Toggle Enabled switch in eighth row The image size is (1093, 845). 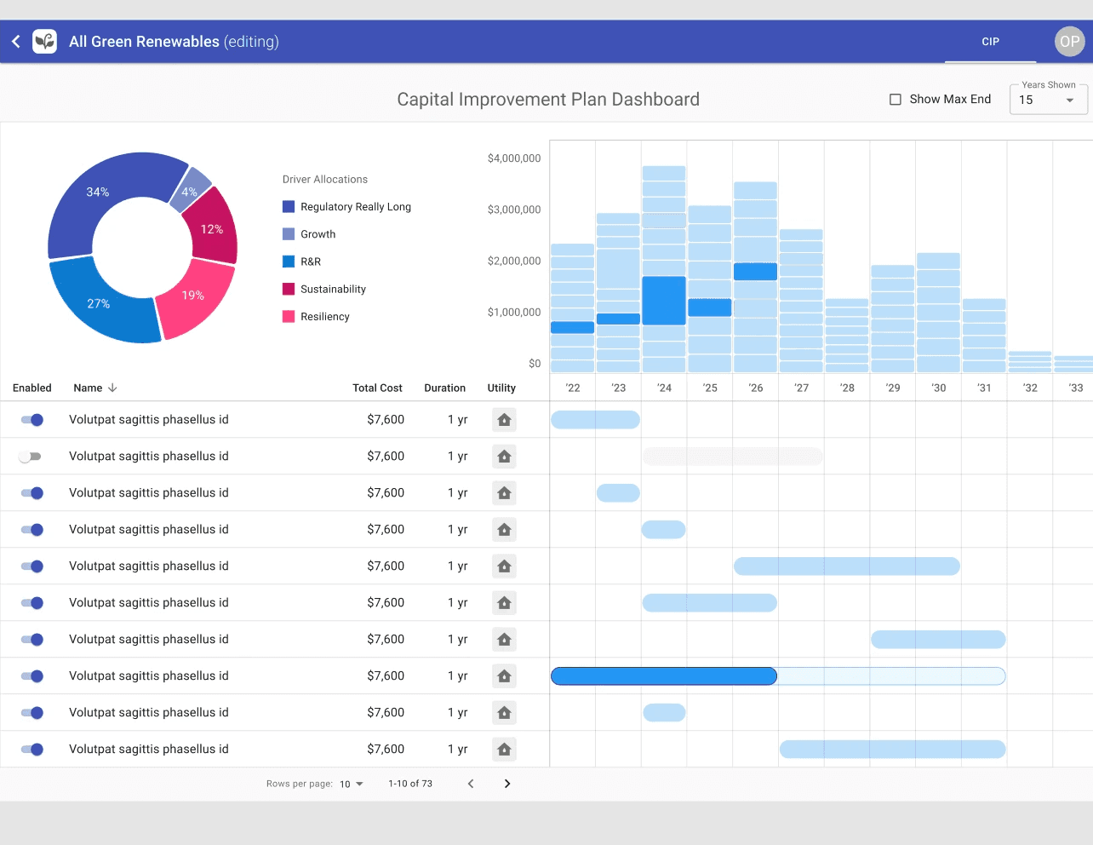32,676
